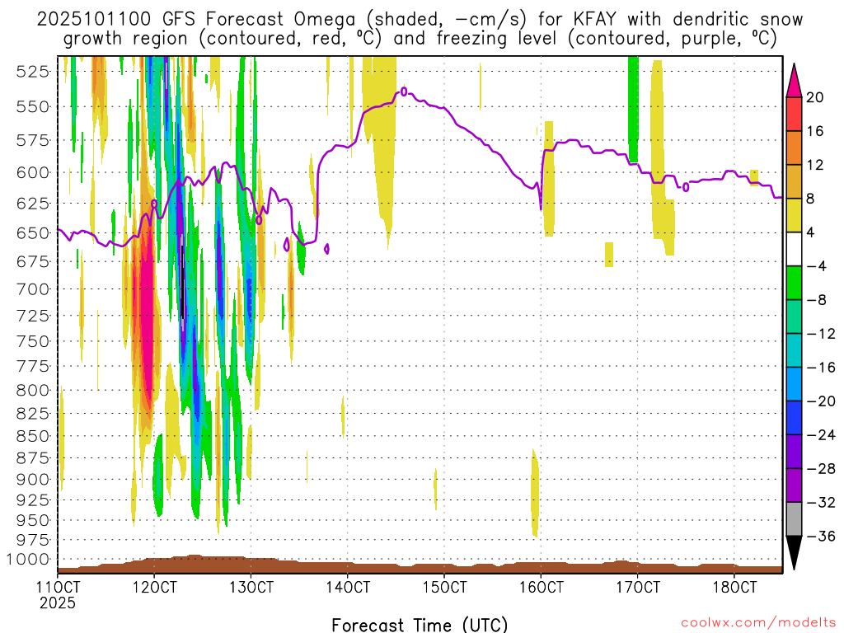Click the '750' pressure level label
Viewport: 844px width, 633px height.
point(33,341)
